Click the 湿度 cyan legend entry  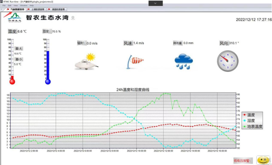click(x=251, y=120)
